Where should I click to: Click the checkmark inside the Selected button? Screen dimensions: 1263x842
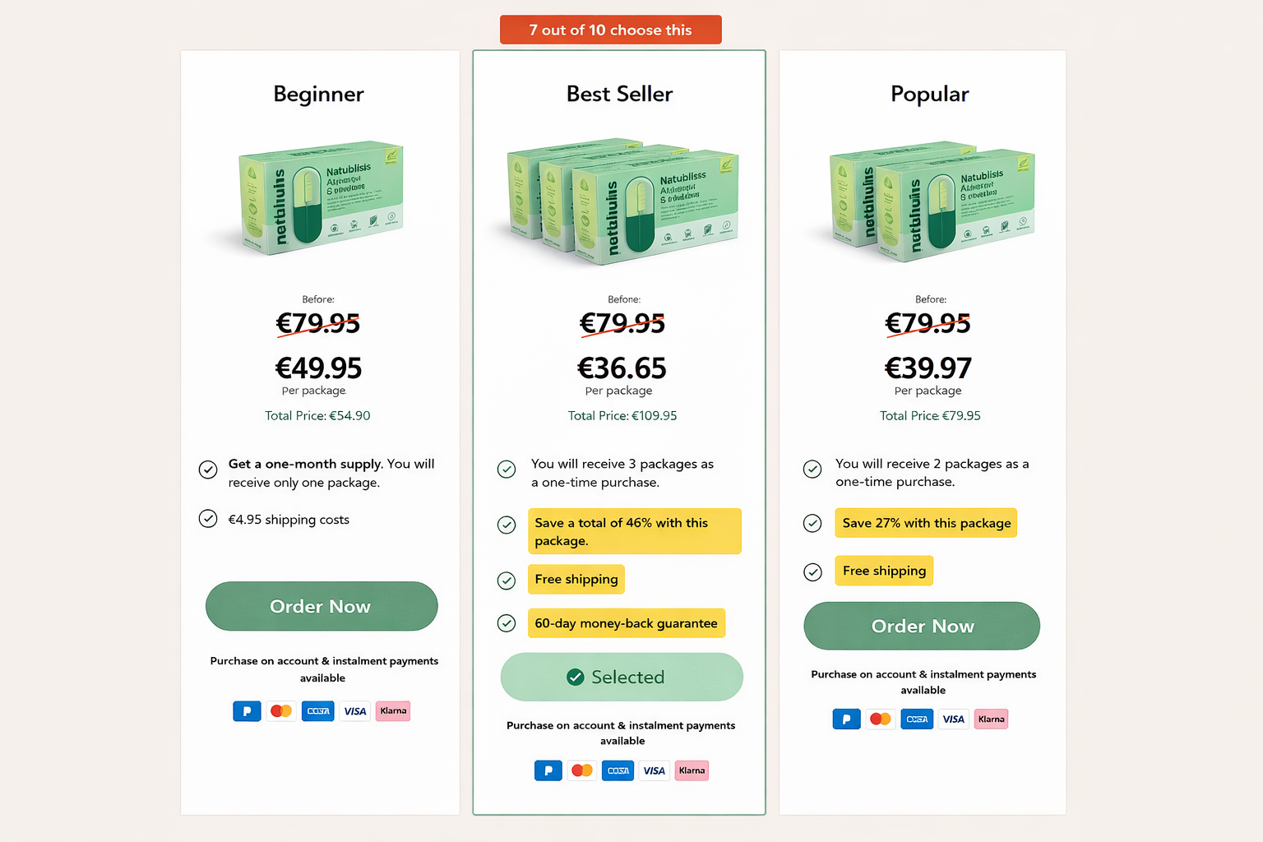coord(576,677)
